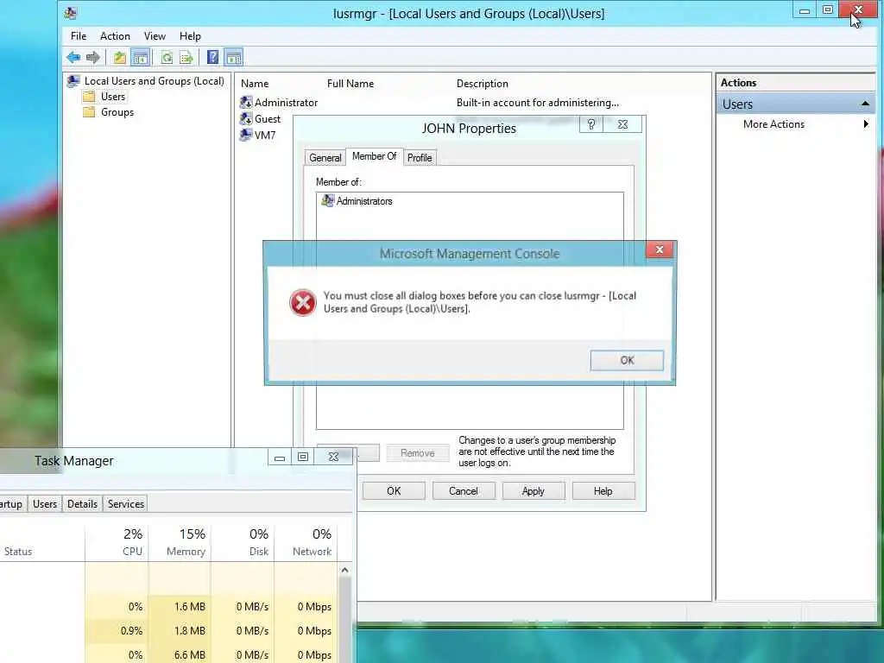Select Administrators in the Member of list
884x663 pixels.
364,201
